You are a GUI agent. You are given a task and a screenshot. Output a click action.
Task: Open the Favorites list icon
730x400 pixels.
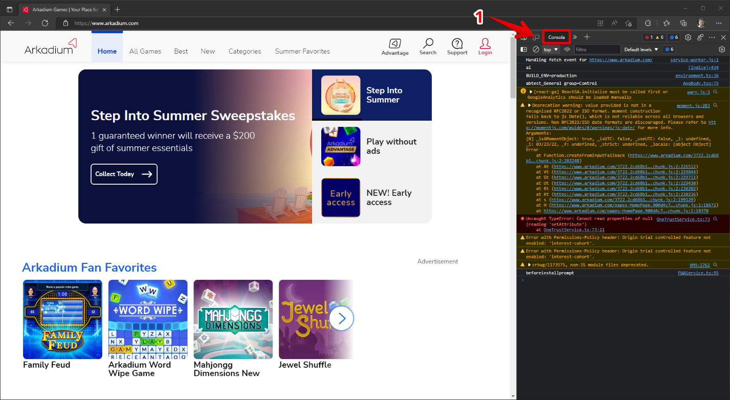tap(666, 23)
